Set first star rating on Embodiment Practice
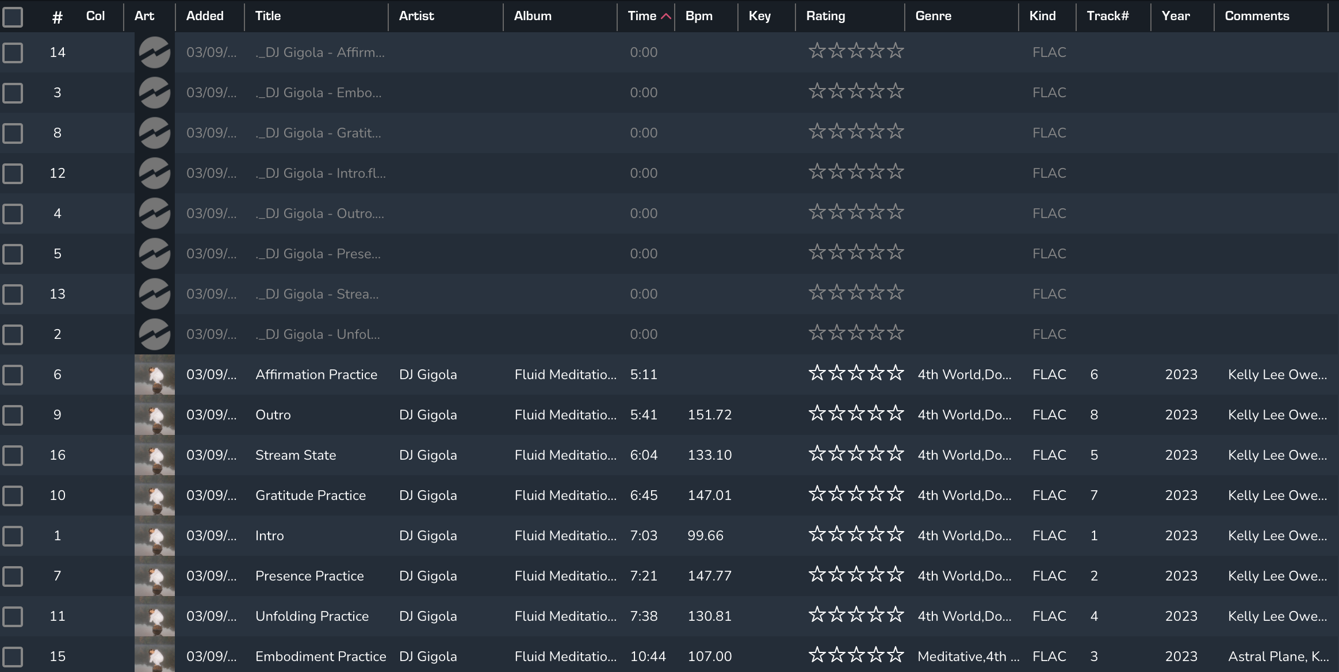This screenshot has height=672, width=1339. point(817,655)
